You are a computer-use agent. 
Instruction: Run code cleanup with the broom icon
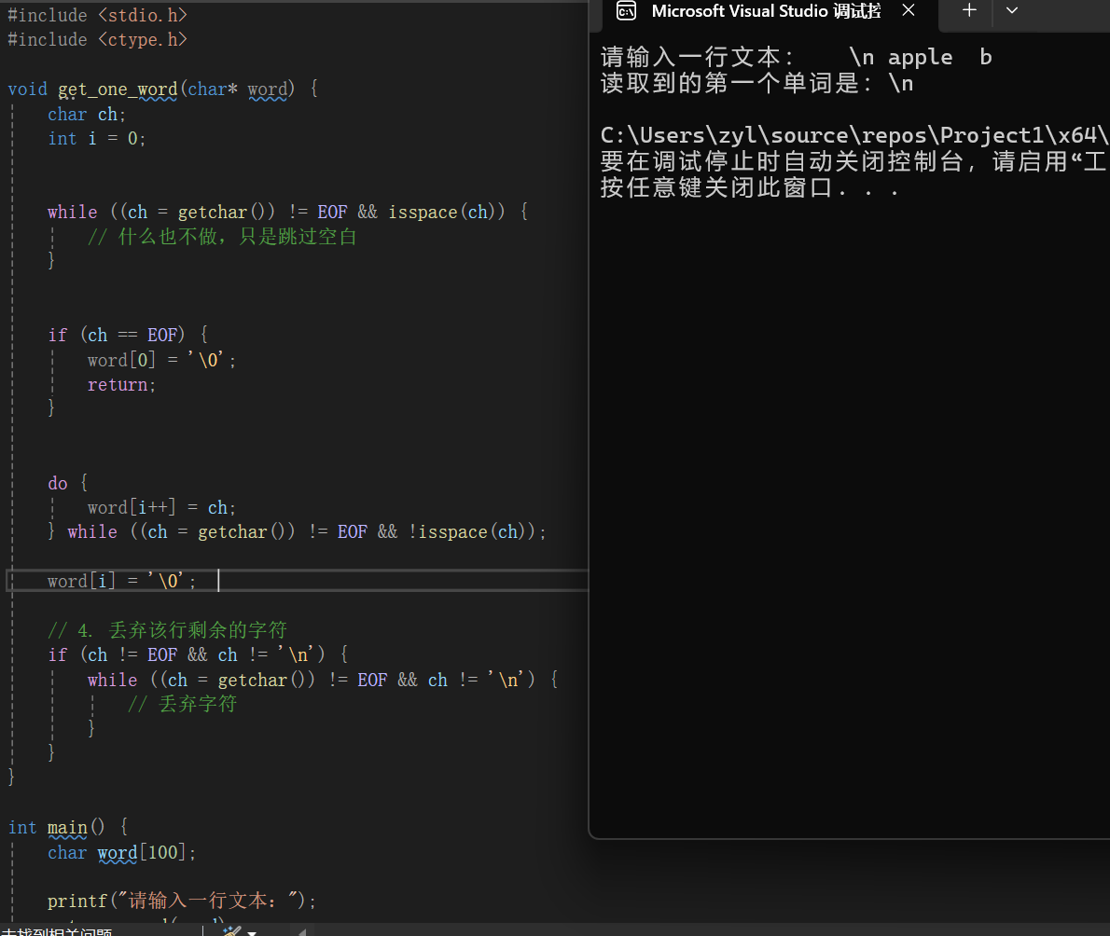[232, 930]
